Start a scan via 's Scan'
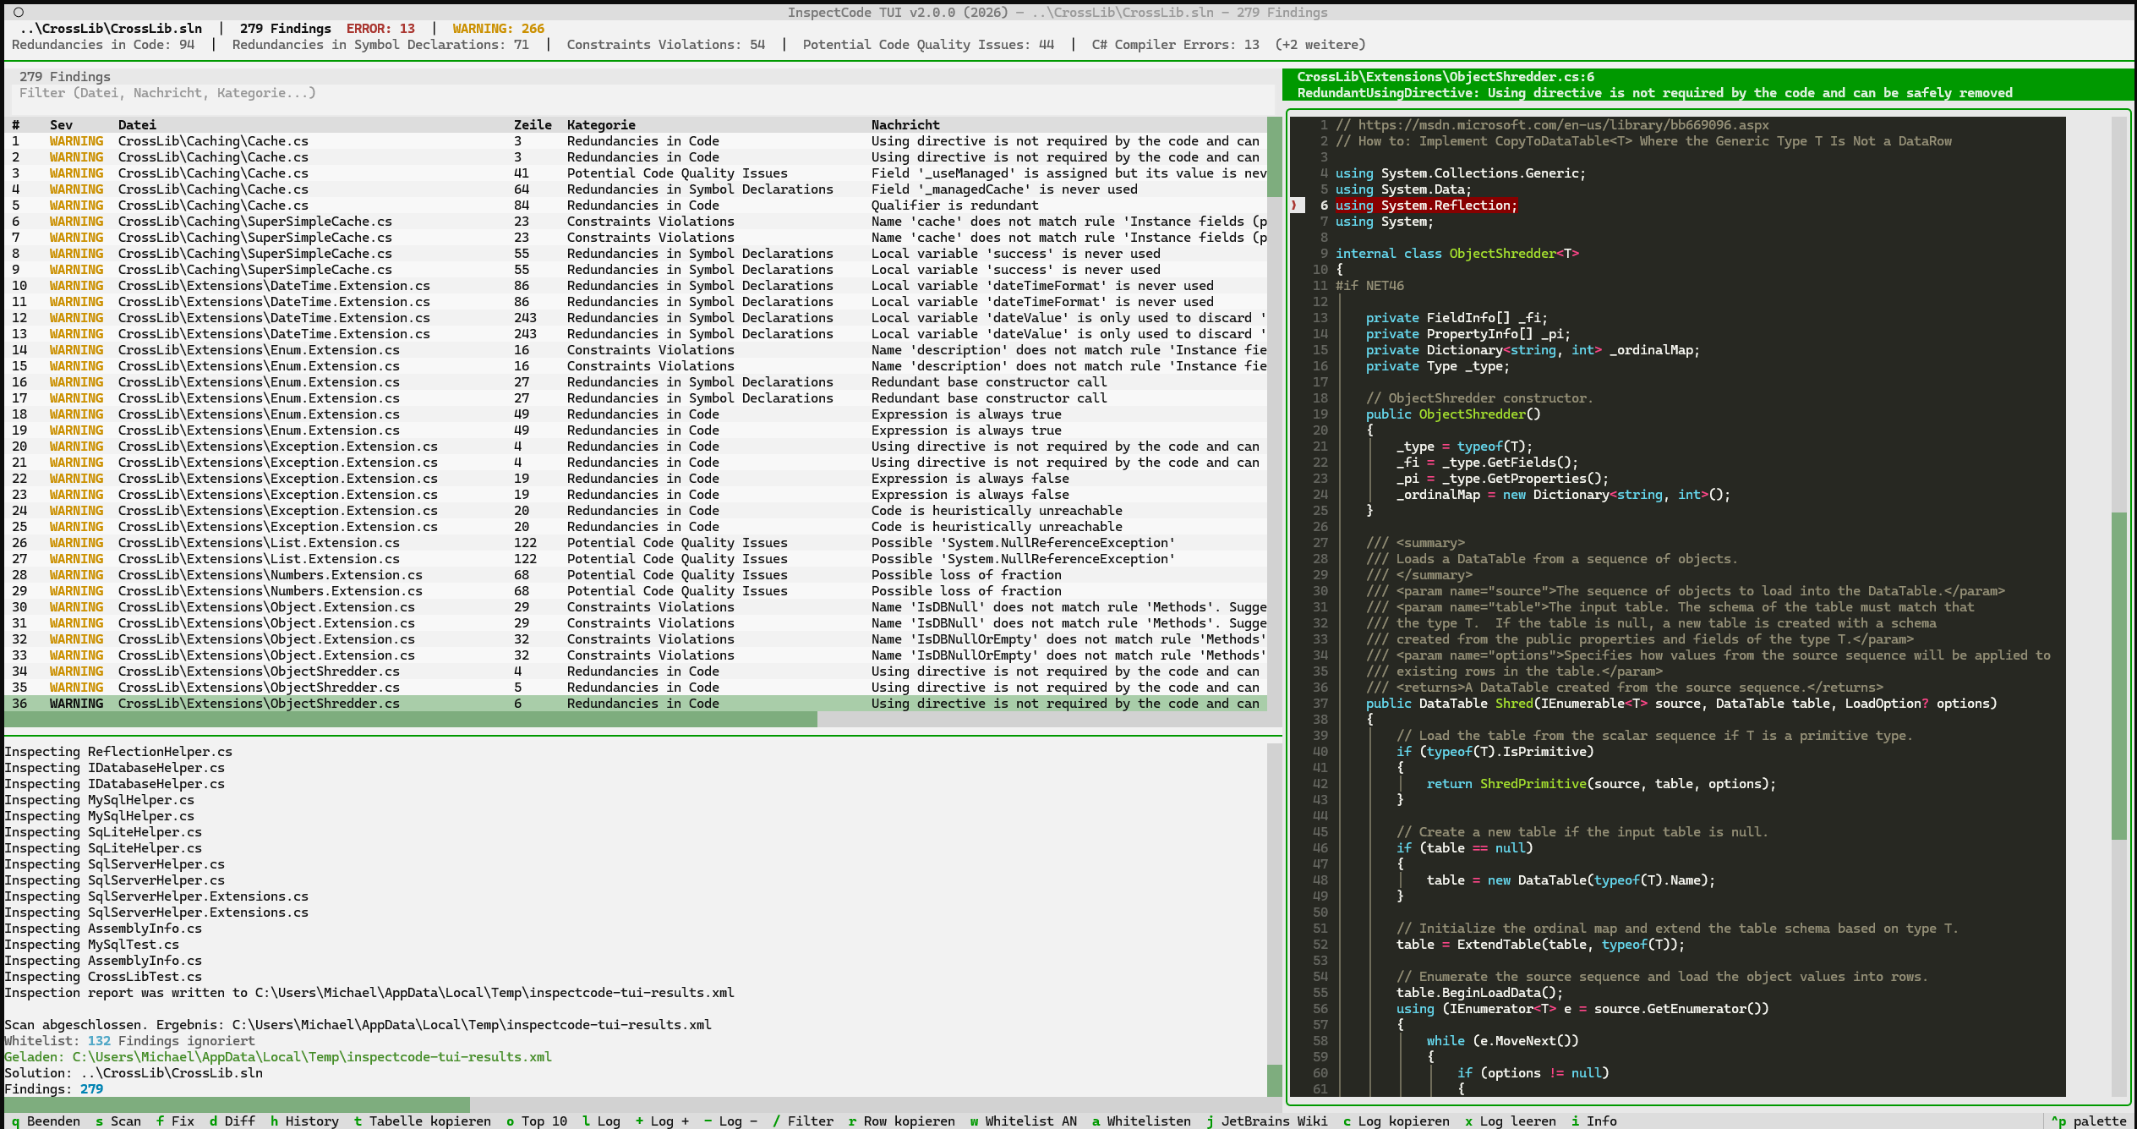Image resolution: width=2137 pixels, height=1129 pixels. click(x=118, y=1121)
